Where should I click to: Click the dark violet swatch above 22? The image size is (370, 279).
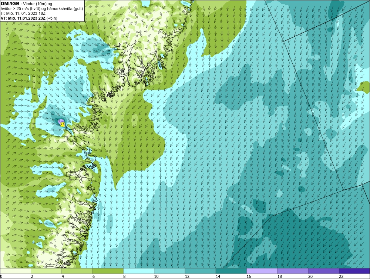click(x=354, y=271)
